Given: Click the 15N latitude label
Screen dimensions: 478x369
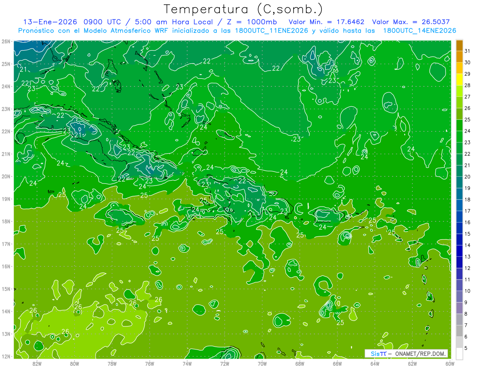Looking at the screenshot, I should (6, 289).
